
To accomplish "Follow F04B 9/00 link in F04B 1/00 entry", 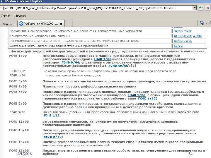I will point(70,63).
